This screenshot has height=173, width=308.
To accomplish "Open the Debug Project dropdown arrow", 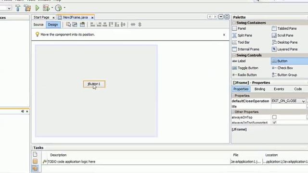I will (x=52, y=8).
